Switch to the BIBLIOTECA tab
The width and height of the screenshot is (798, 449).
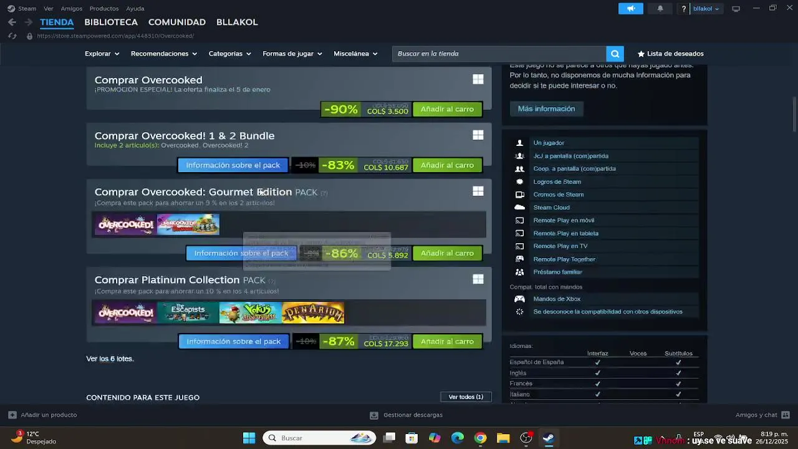point(111,22)
